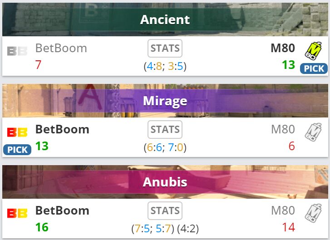Click M80 team name in Ancient row
Image resolution: width=330 pixels, height=240 pixels.
(283, 48)
